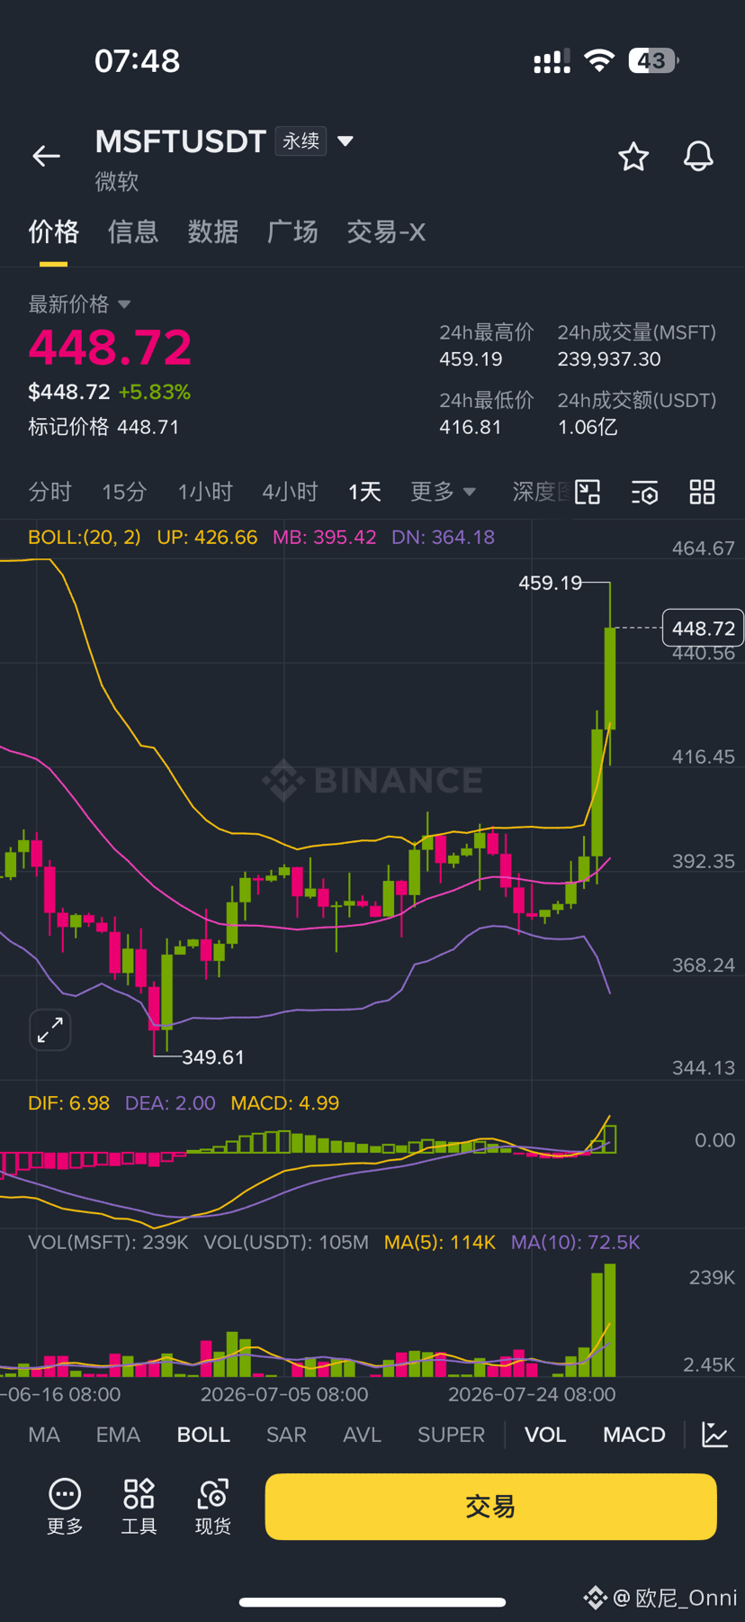Tap the 448.72 current price chart label
This screenshot has height=1622, width=745.
[x=703, y=628]
